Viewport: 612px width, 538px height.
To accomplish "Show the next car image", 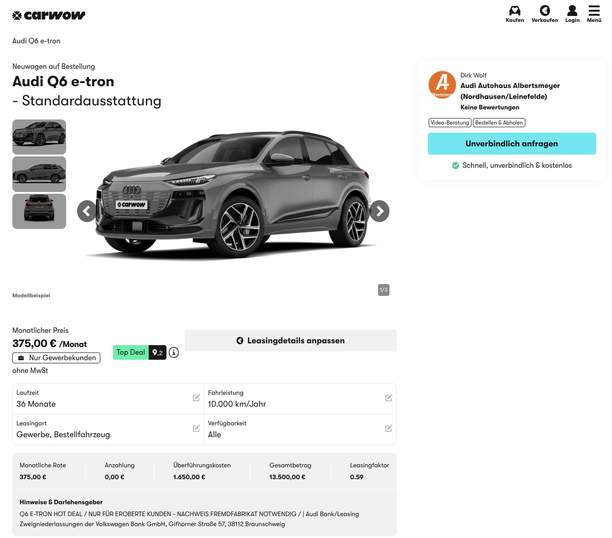I will [379, 211].
